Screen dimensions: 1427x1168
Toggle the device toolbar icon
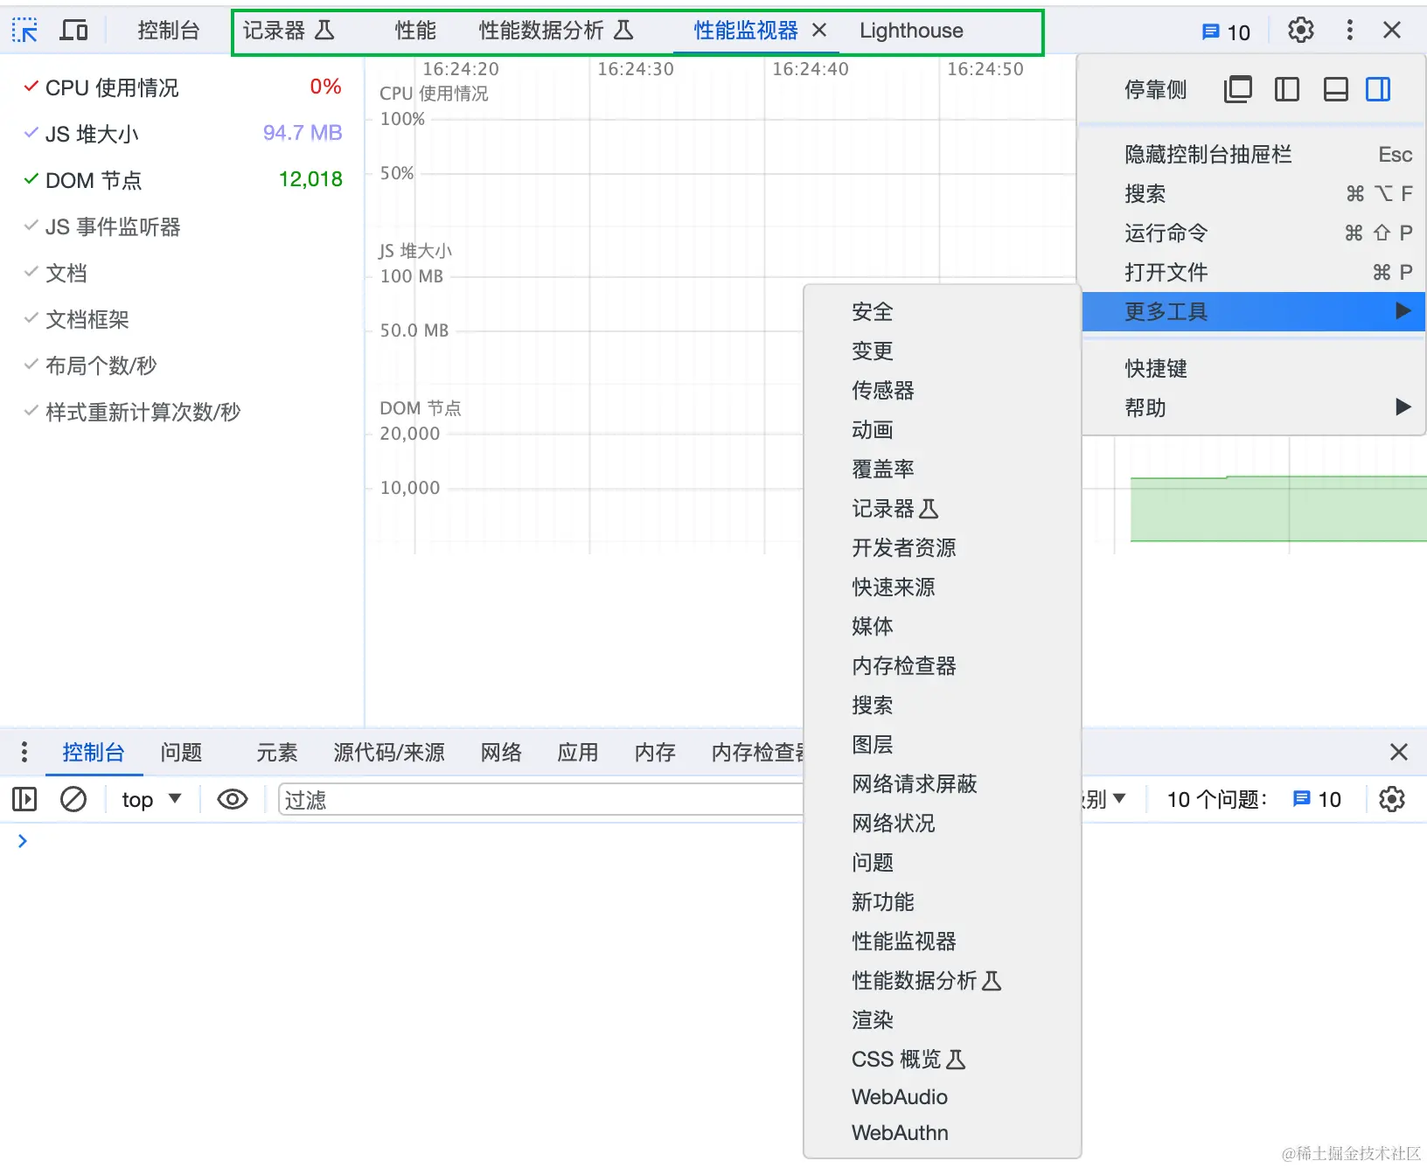tap(73, 31)
